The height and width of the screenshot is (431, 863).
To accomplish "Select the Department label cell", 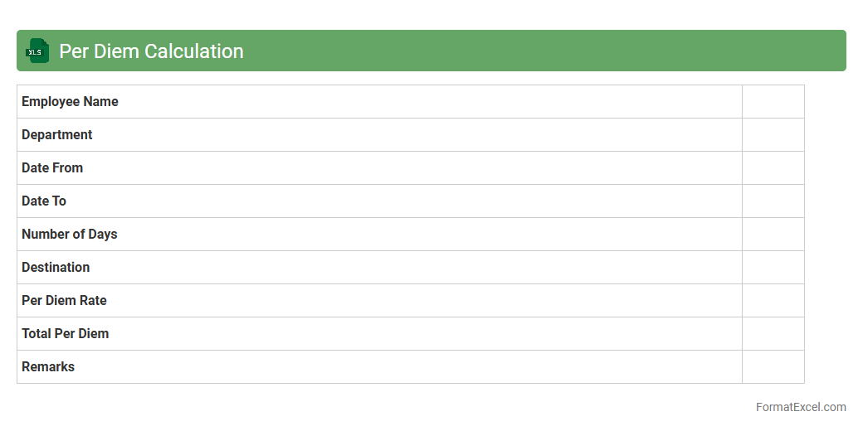I will 379,135.
